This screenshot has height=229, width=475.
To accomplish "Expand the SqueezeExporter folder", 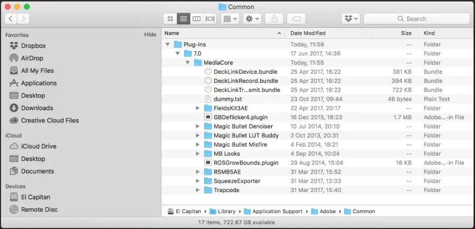I will 197,181.
